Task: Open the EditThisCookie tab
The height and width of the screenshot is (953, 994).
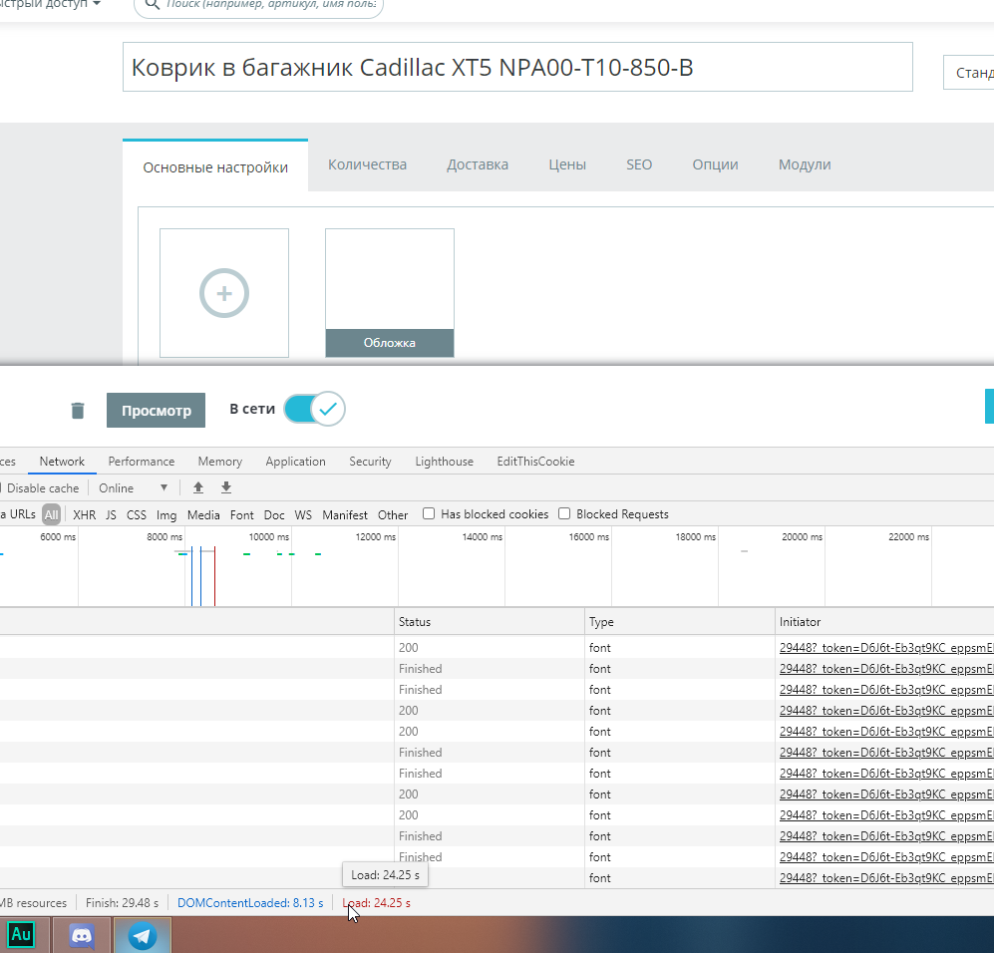Action: (535, 462)
